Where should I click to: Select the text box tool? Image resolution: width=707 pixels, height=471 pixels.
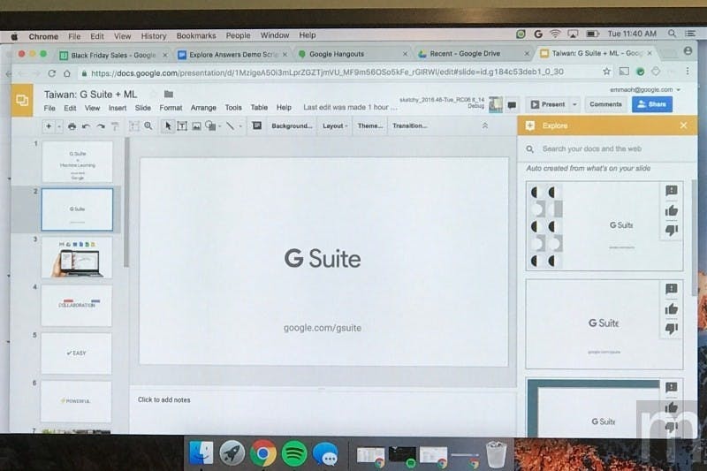point(182,126)
